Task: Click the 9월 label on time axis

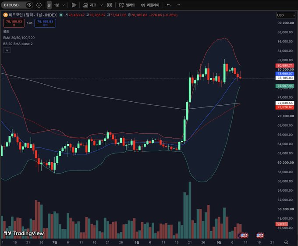Action: pos(219,242)
